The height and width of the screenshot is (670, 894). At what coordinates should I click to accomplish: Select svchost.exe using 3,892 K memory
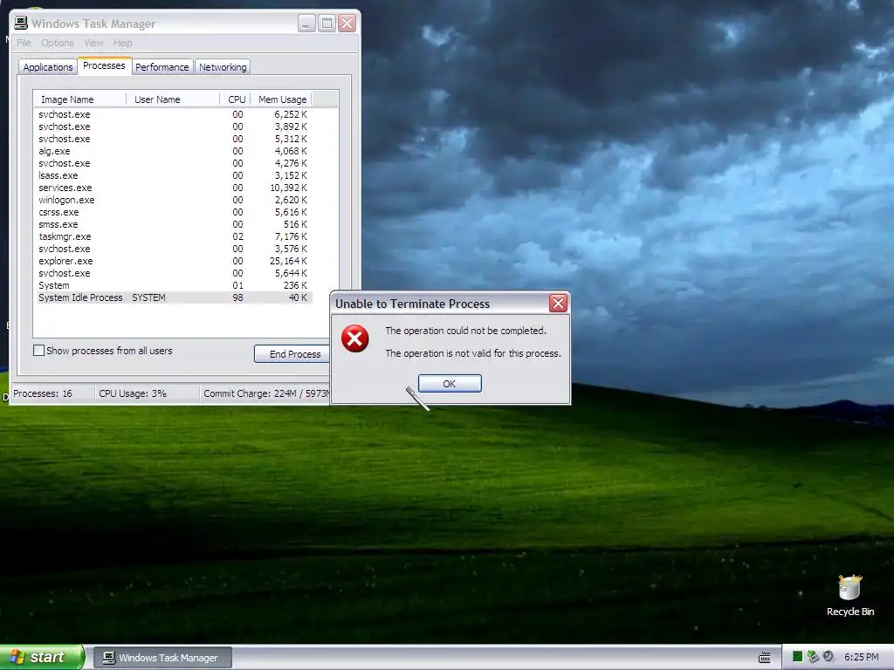tap(174, 126)
